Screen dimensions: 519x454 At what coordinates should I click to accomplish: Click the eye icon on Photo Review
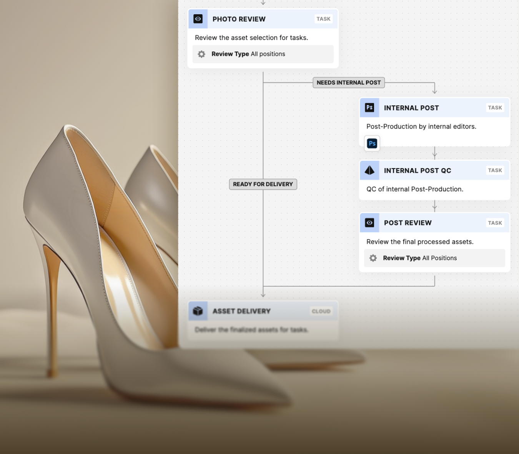(198, 19)
